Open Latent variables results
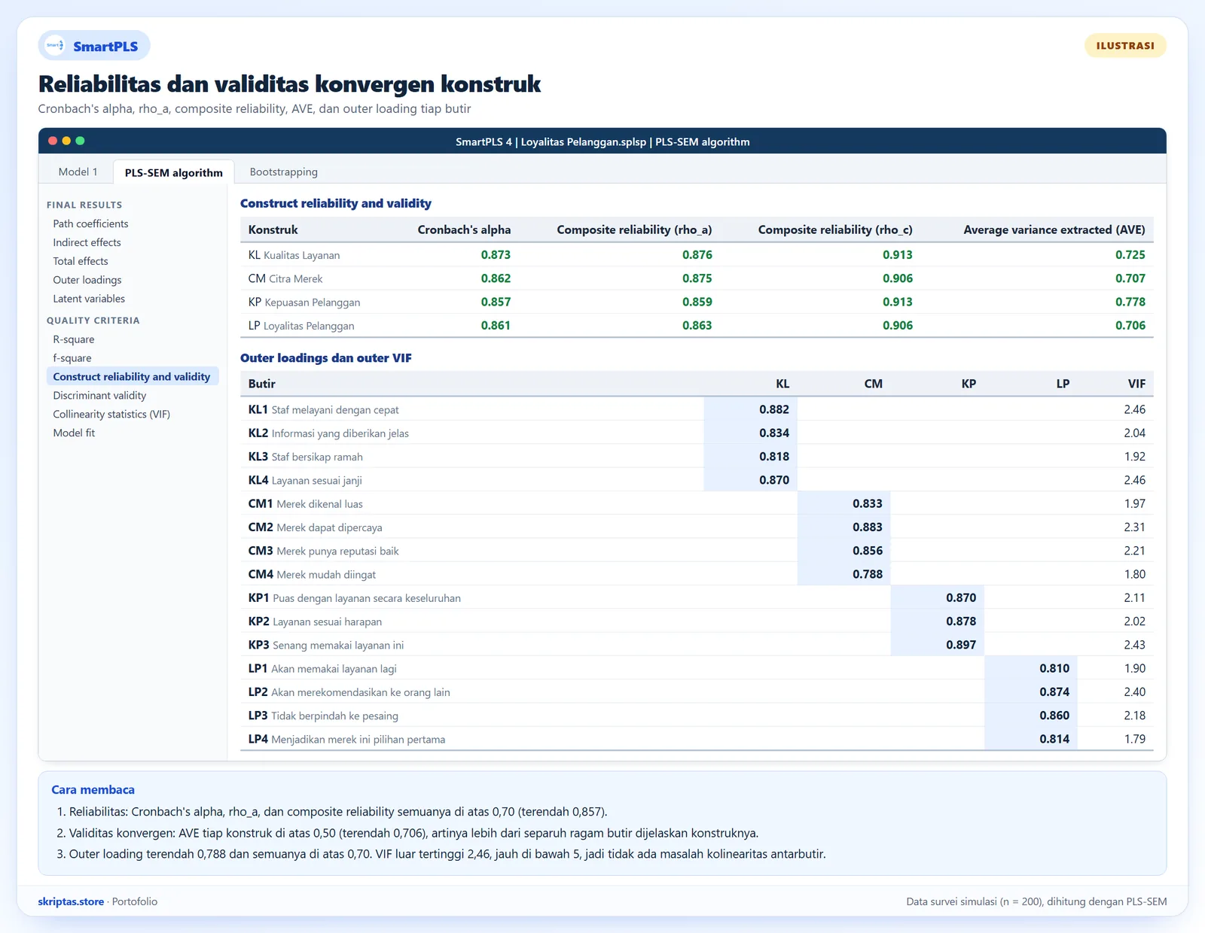 coord(89,299)
